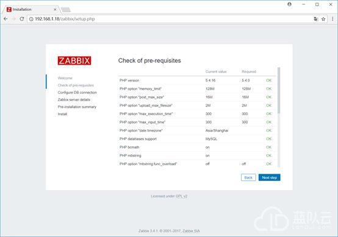Click the 'PHP mbstring' row label
This screenshot has height=237, width=338.
tap(131, 155)
